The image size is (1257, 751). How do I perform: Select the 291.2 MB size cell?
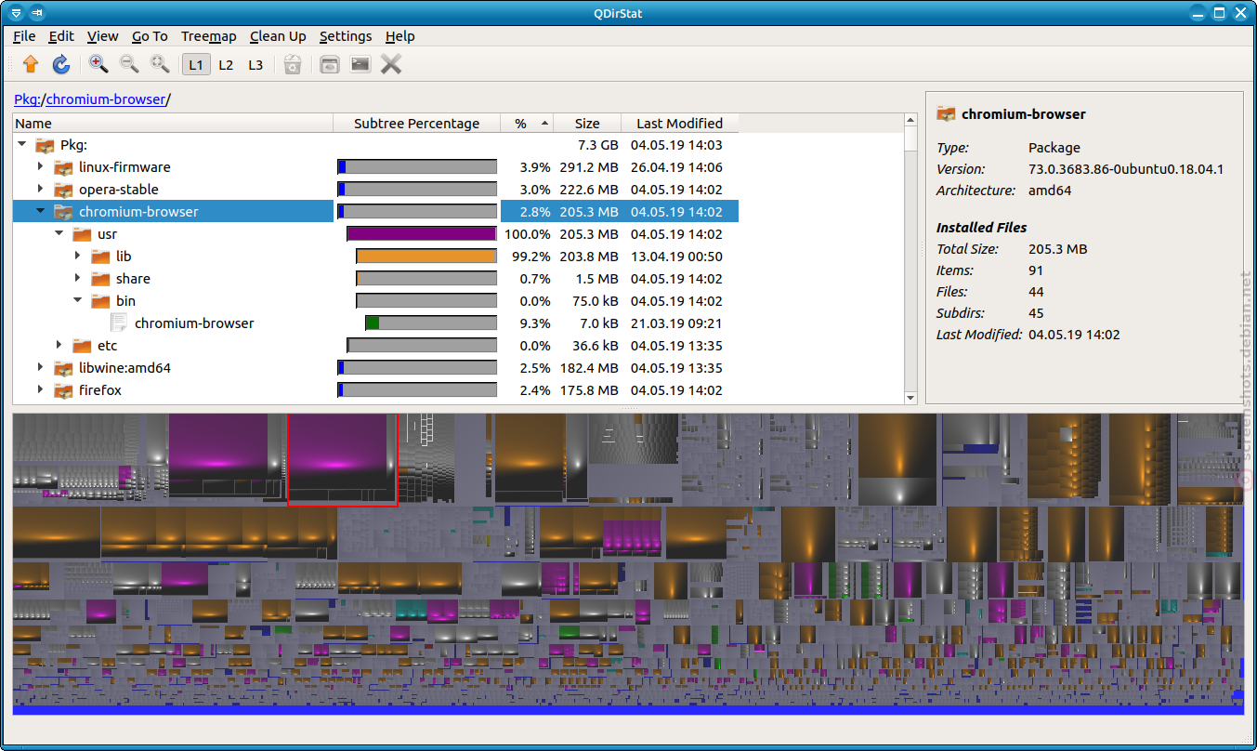pyautogui.click(x=589, y=167)
